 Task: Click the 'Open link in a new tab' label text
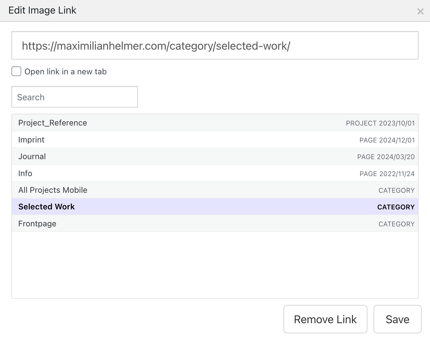(x=65, y=72)
